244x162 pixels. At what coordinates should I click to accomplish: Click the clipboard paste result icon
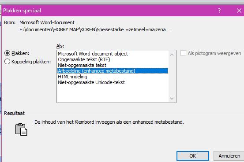coord(21,129)
